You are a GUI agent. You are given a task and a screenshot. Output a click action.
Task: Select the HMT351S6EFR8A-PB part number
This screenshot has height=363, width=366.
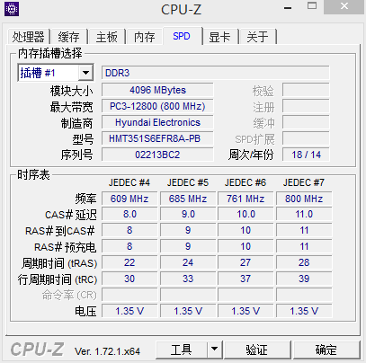(157, 138)
